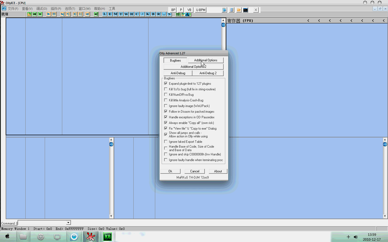Image resolution: width=388 pixels, height=242 pixels.
Task: Switch to the Anti-Debug tab
Action: tap(178, 73)
